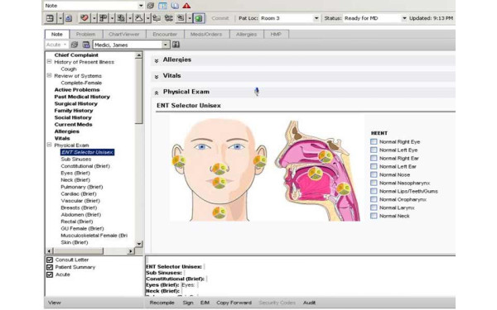Click the green arrow icon before Commit

[x=199, y=18]
